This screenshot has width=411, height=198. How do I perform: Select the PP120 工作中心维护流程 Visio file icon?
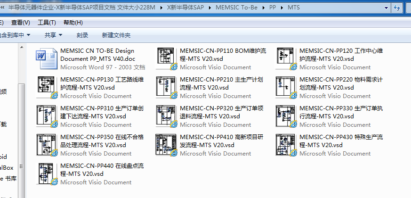point(286,59)
